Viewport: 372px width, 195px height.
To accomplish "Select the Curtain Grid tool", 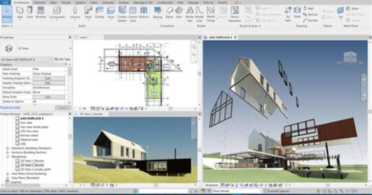I will coord(133,14).
